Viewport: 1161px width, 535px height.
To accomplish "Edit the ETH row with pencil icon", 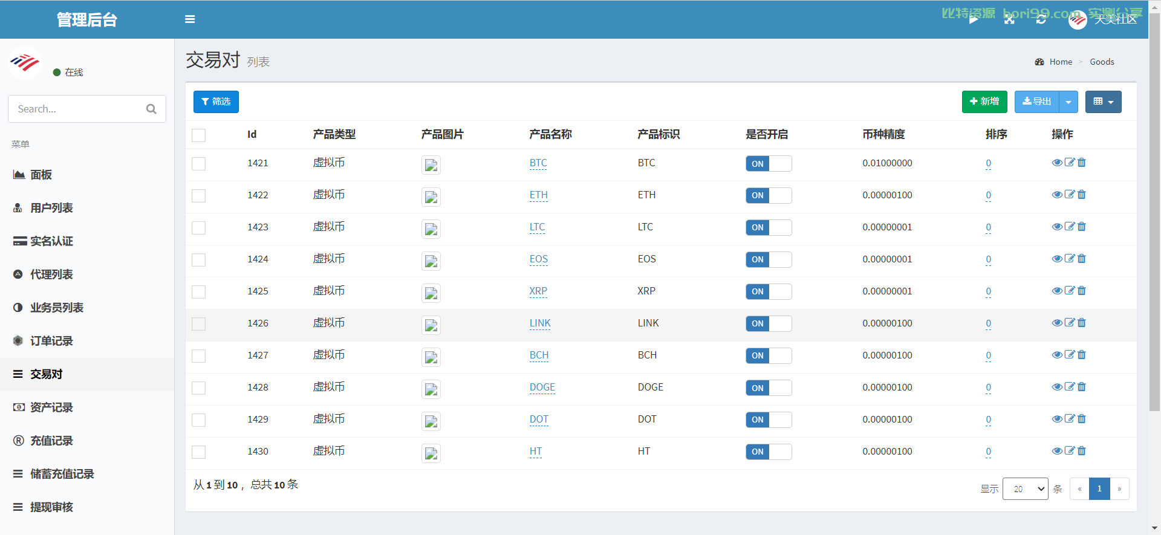I will pos(1070,195).
